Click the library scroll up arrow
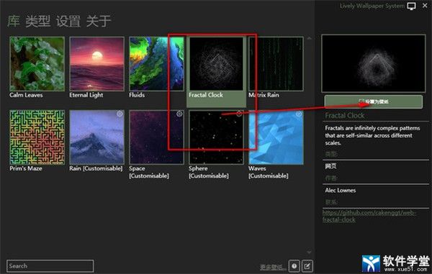 [x=309, y=39]
